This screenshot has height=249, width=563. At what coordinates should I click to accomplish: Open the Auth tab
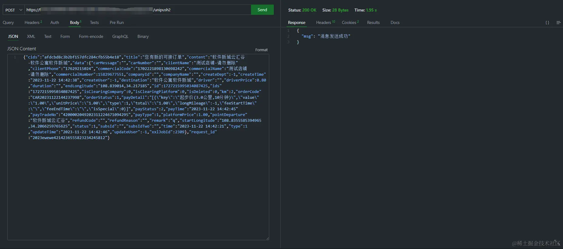click(x=55, y=22)
